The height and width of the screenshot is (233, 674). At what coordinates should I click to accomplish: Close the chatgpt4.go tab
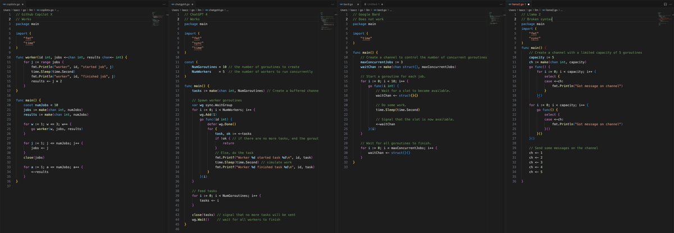tap(192, 4)
